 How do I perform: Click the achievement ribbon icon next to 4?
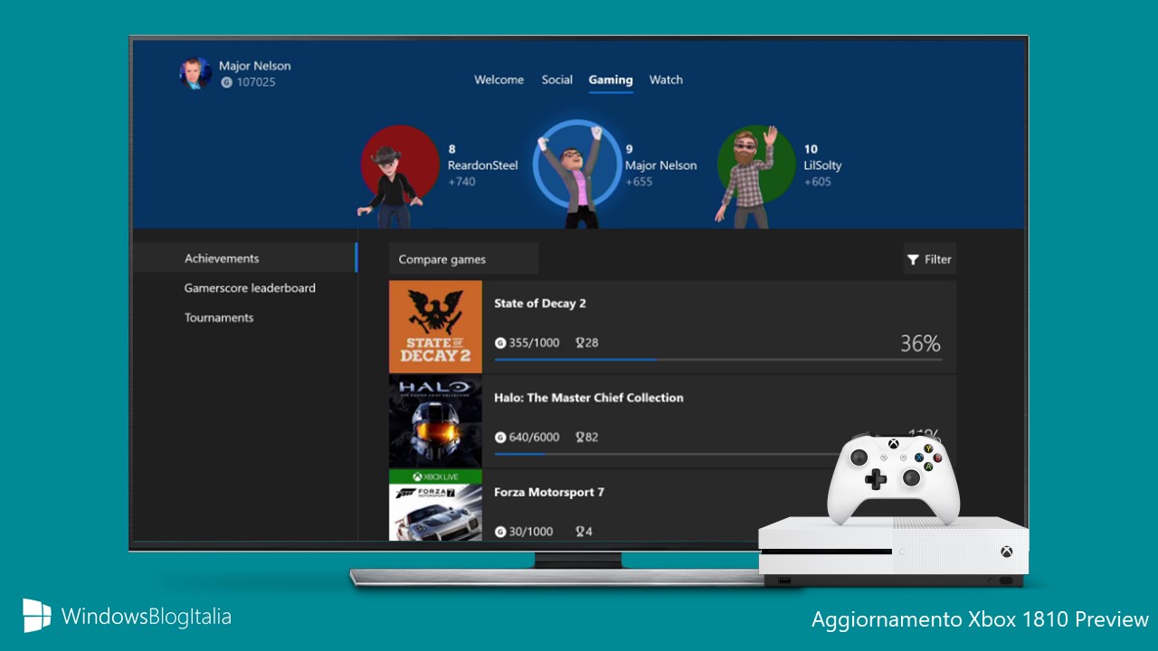click(x=580, y=532)
